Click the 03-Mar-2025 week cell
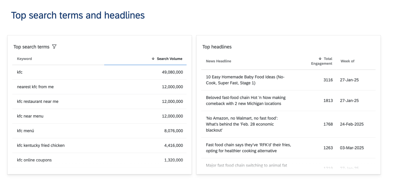 click(352, 148)
